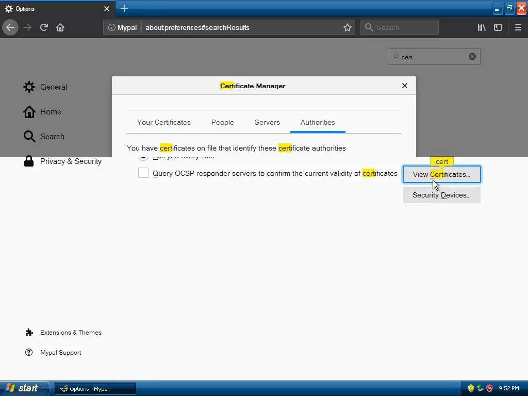Click the forward navigation arrow
Image resolution: width=528 pixels, height=396 pixels.
[x=27, y=27]
